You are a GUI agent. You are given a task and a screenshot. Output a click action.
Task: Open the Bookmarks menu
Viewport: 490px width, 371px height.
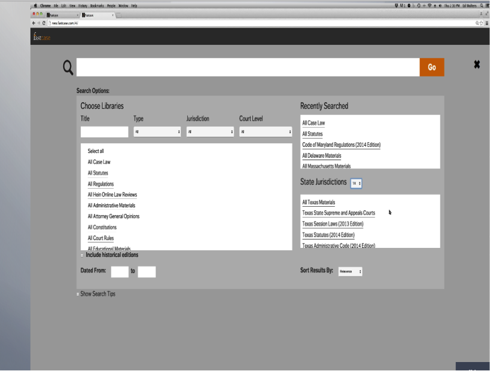(x=97, y=5)
